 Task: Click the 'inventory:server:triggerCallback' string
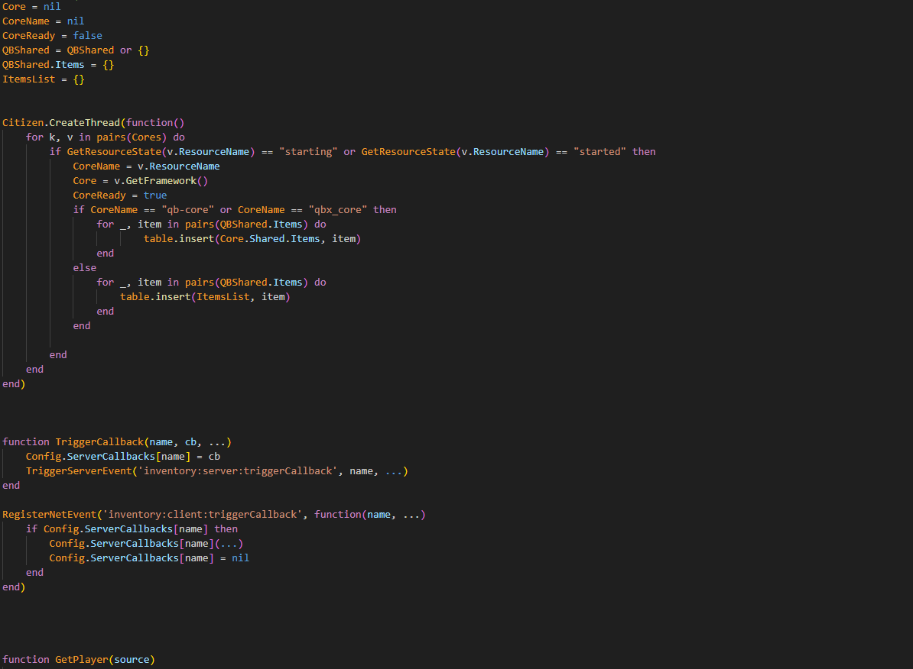click(x=238, y=471)
